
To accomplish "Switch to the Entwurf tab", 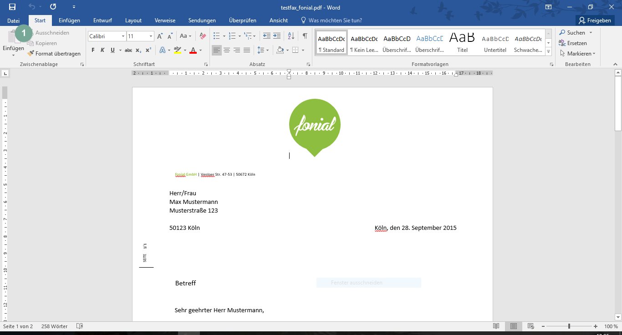I will pos(102,20).
